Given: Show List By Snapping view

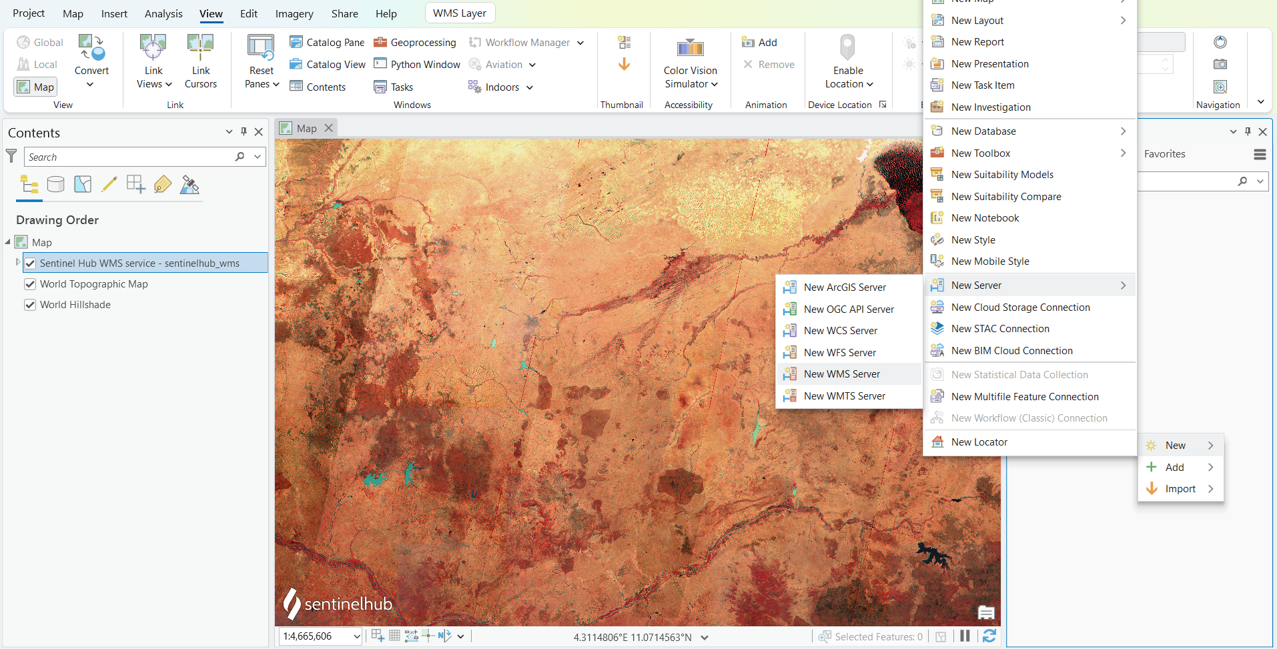Looking at the screenshot, I should (136, 184).
